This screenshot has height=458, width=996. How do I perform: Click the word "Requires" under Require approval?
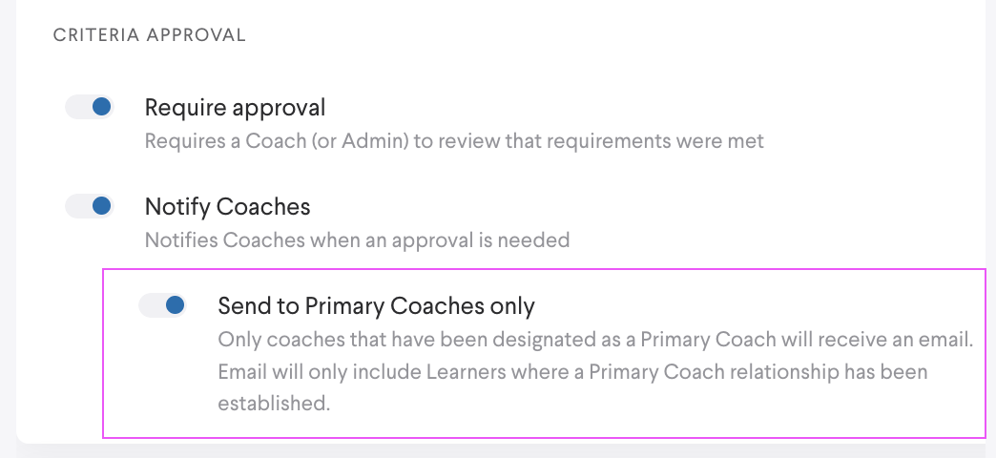tap(181, 141)
